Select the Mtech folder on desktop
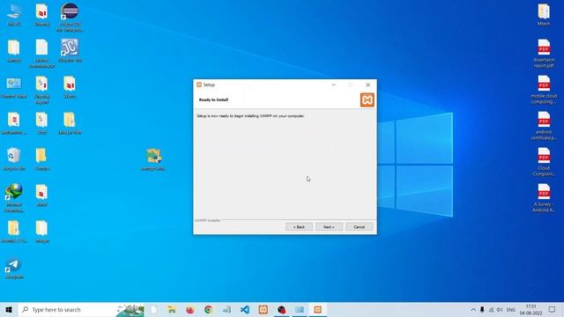Screen dimensions: 564x317 (544, 14)
